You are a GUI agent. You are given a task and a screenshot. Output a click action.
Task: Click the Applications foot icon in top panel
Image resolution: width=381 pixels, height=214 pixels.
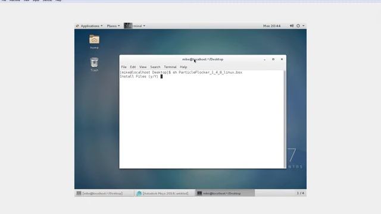[x=77, y=26]
